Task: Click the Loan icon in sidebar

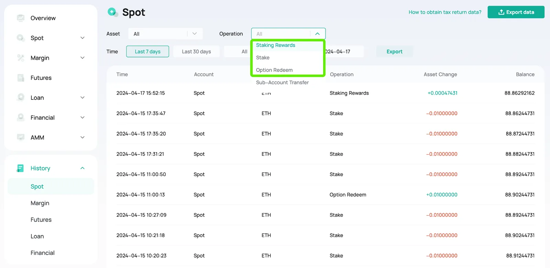Action: coord(21,98)
